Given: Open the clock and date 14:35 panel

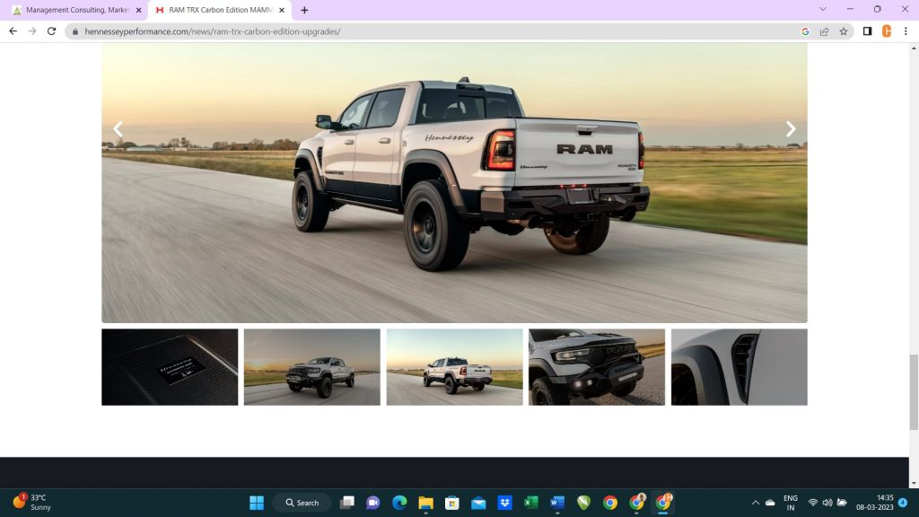Looking at the screenshot, I should pyautogui.click(x=874, y=503).
